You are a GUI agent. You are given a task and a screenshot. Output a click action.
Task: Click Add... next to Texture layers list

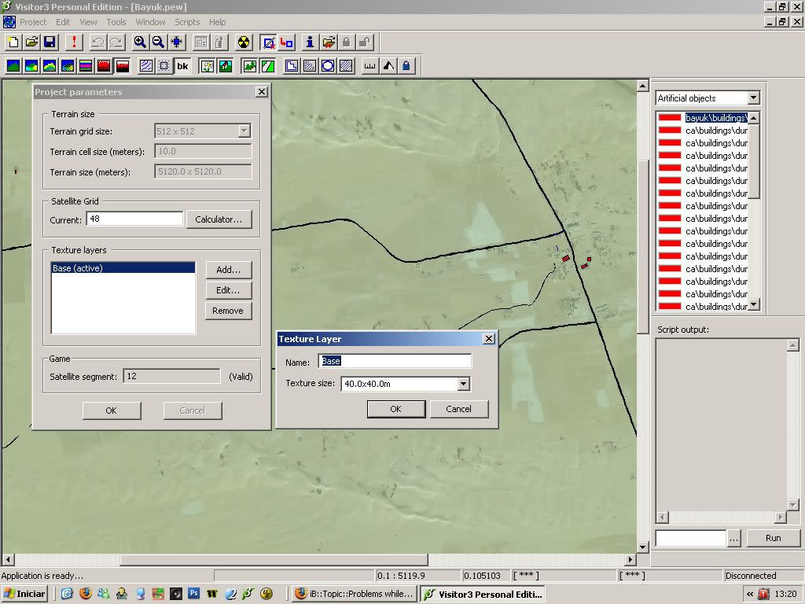click(x=228, y=270)
